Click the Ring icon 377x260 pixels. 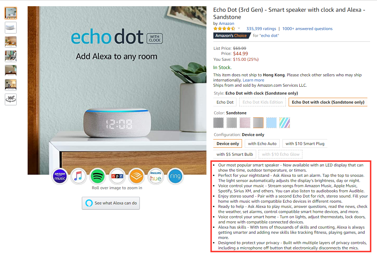pos(175,176)
